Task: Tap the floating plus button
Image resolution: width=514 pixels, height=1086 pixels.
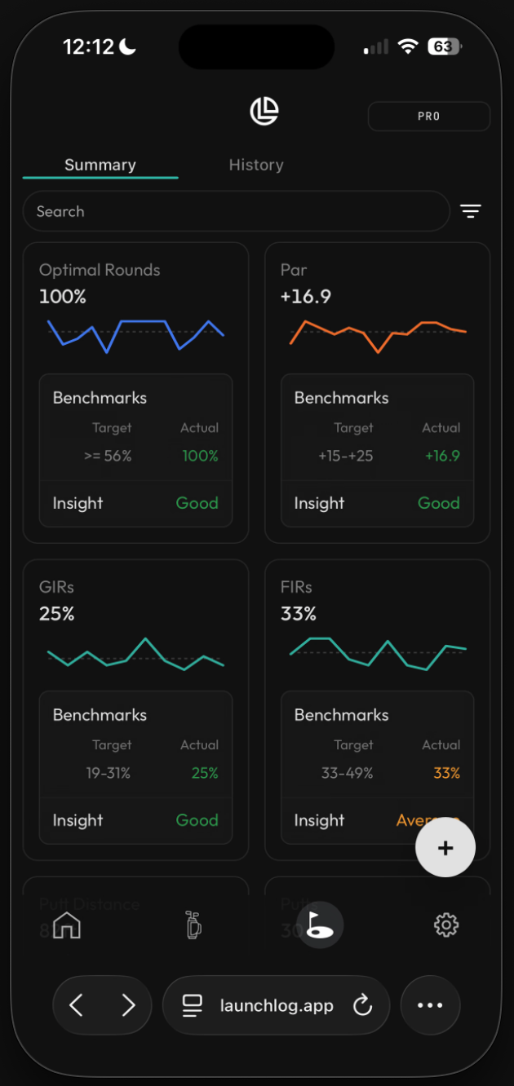Action: click(445, 847)
